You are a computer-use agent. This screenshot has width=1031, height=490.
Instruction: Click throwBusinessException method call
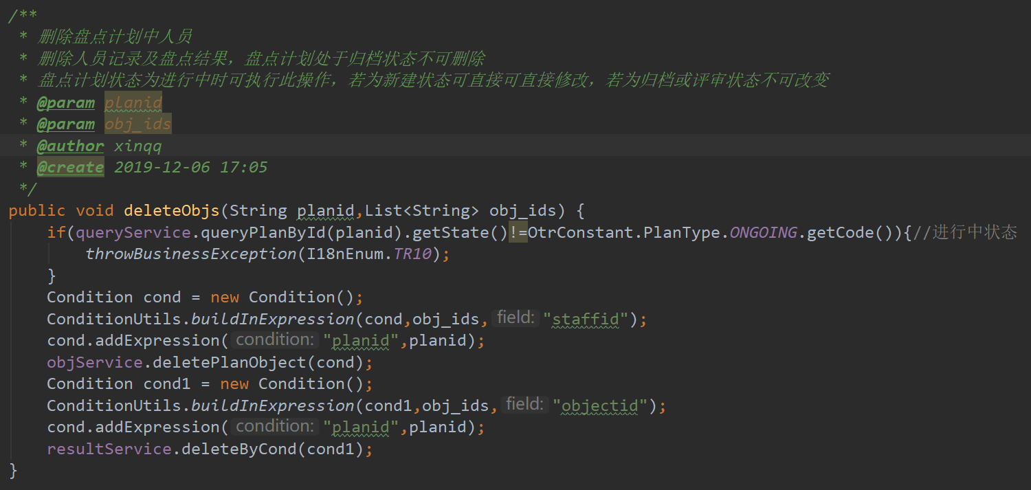pyautogui.click(x=191, y=254)
